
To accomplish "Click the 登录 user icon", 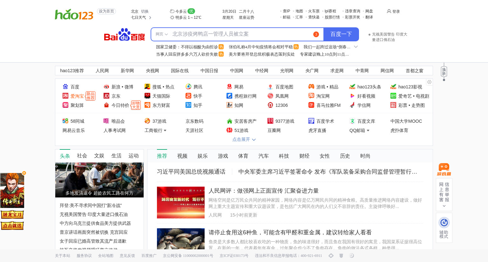I will (x=389, y=11).
